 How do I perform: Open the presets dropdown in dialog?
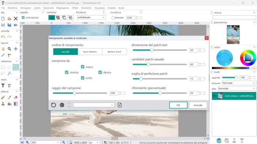94,105
